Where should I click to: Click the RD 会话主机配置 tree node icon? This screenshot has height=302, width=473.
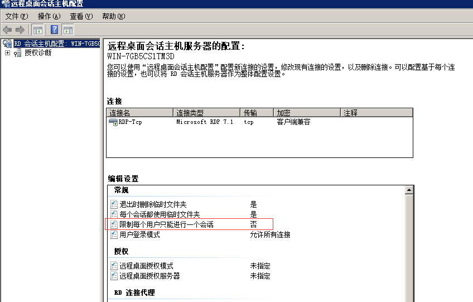[7, 44]
